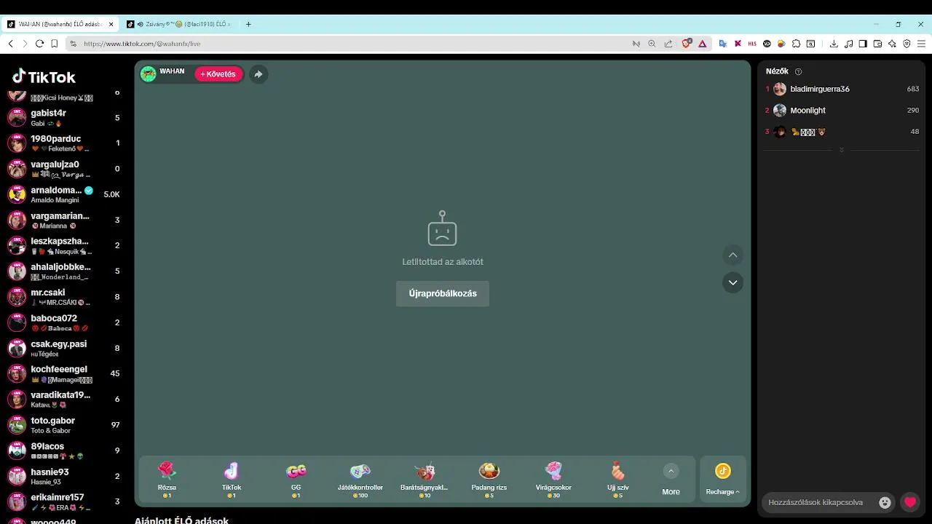The height and width of the screenshot is (524, 932).
Task: Click the Követés follow button
Action: [218, 74]
